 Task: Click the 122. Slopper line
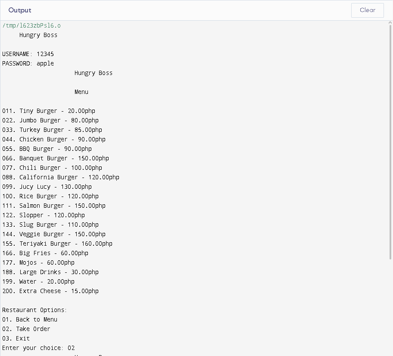pyautogui.click(x=44, y=215)
